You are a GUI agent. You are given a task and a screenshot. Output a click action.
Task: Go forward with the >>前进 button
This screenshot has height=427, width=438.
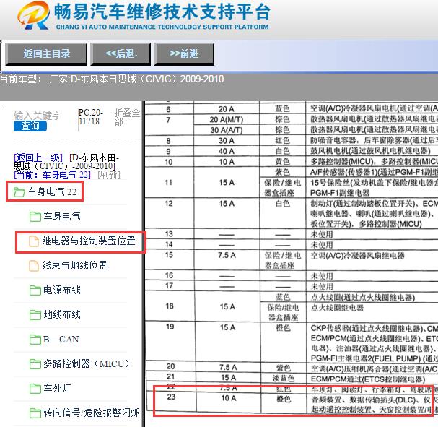(184, 53)
